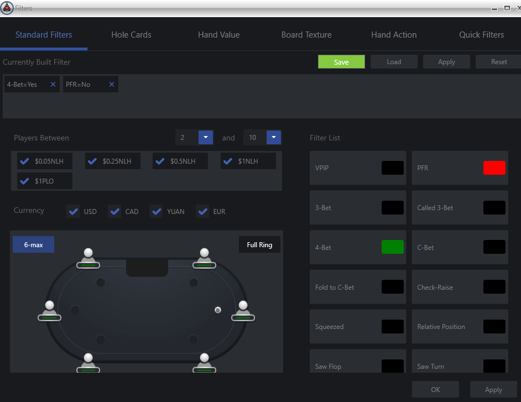Disable the $1PLO stake

click(24, 181)
